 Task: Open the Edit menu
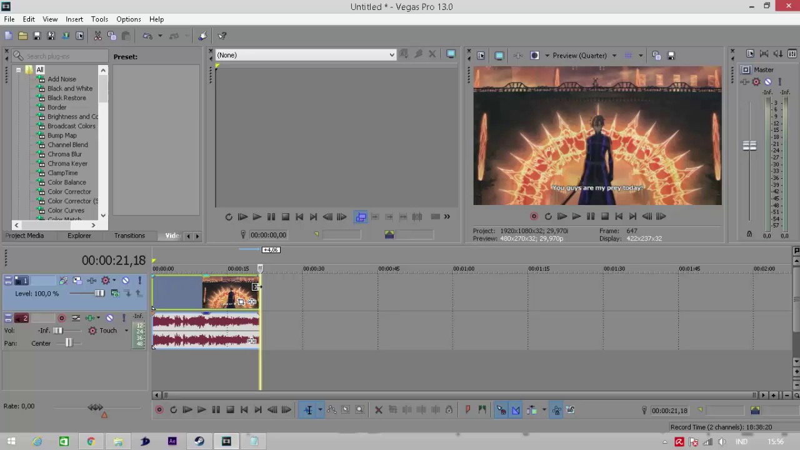click(29, 19)
